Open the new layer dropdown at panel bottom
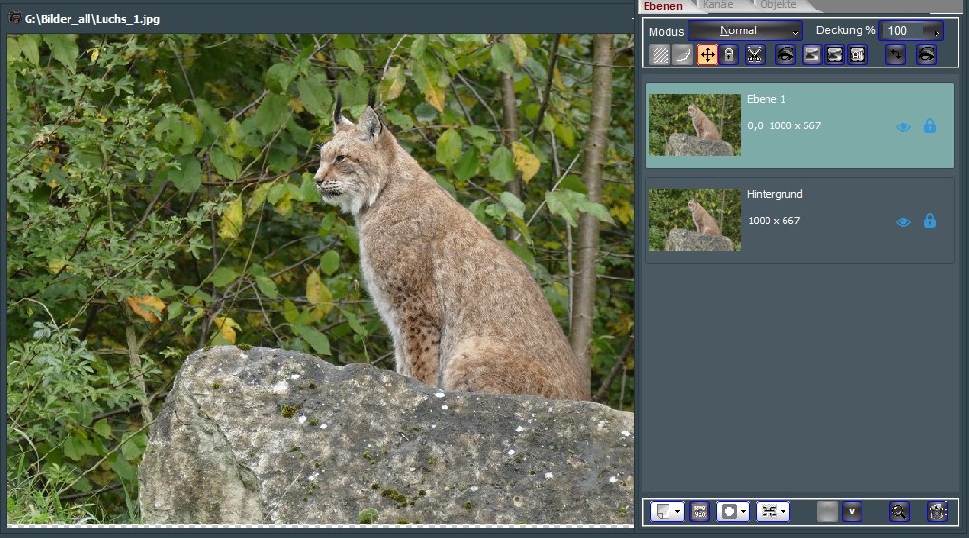Viewport: 969px width, 538px height. click(668, 510)
